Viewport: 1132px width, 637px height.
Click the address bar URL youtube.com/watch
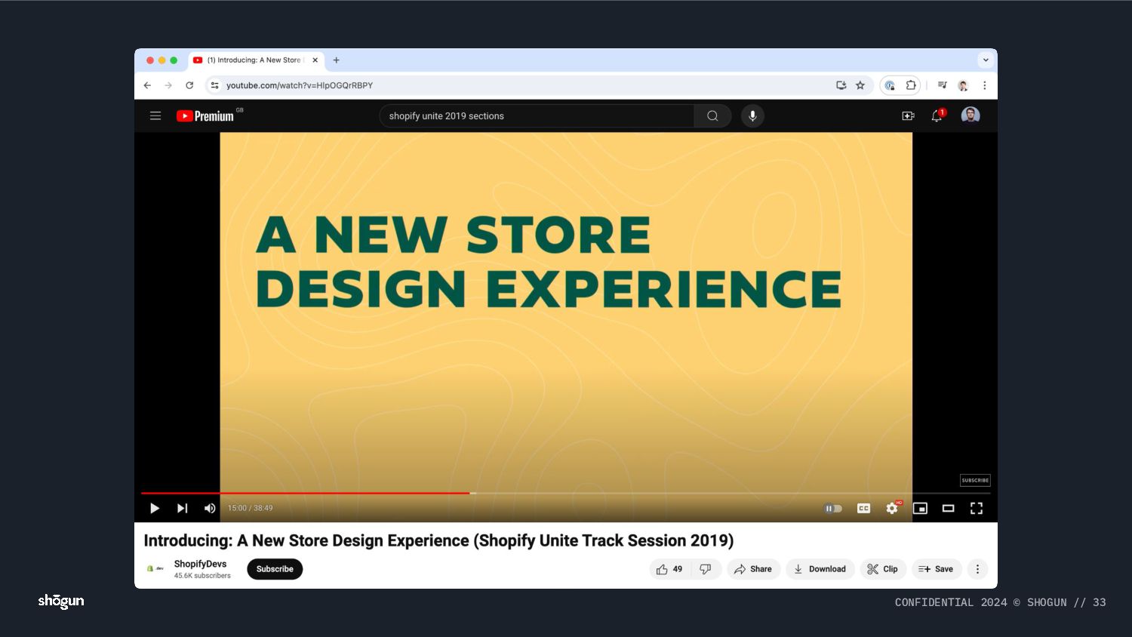click(300, 85)
